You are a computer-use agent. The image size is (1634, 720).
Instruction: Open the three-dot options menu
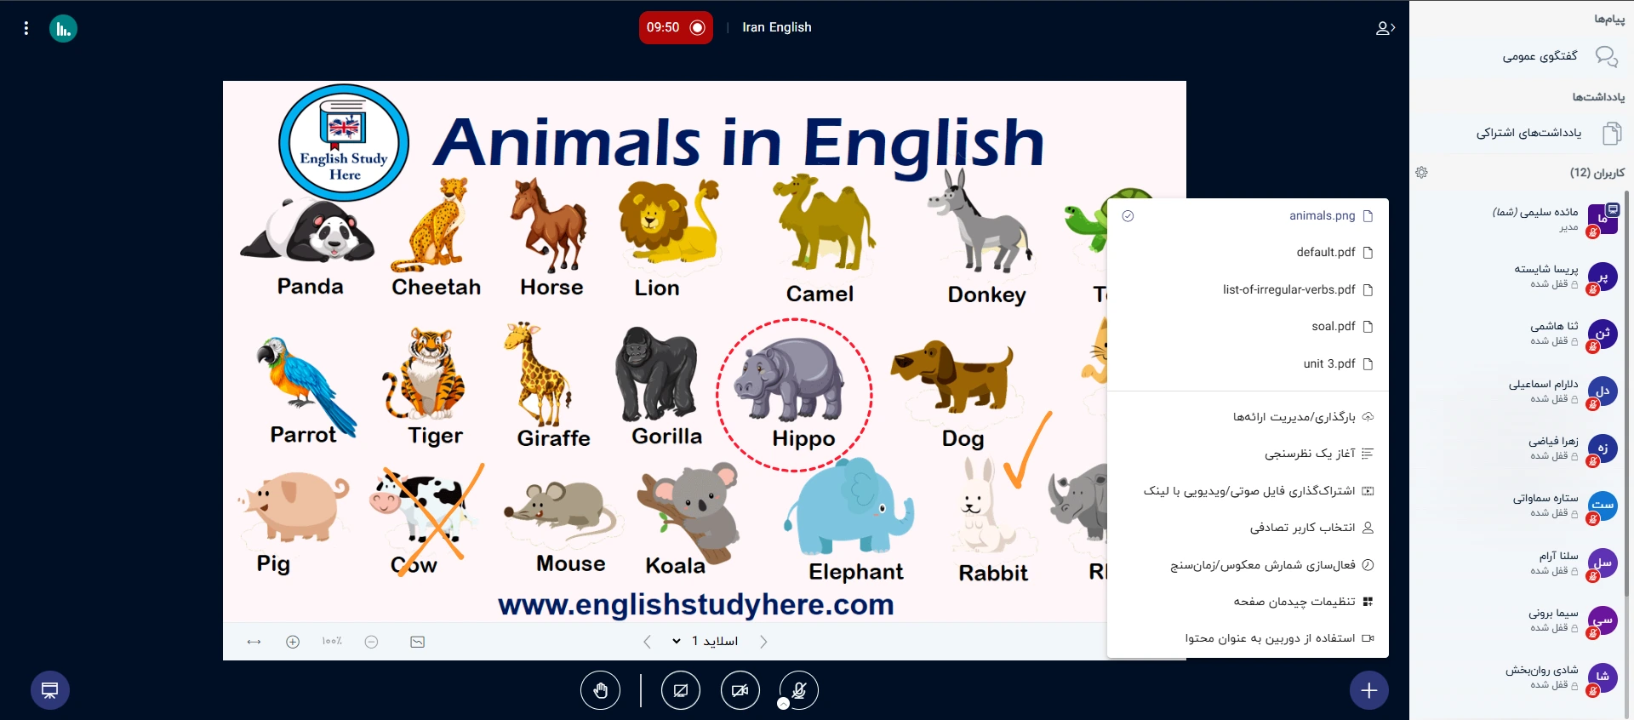tap(26, 28)
